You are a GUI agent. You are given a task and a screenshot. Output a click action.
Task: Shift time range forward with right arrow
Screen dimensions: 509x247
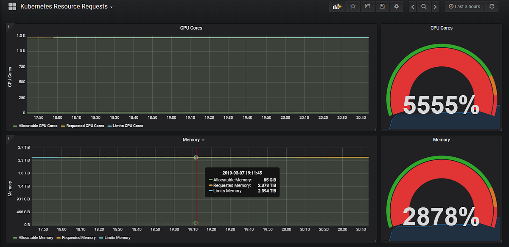435,6
